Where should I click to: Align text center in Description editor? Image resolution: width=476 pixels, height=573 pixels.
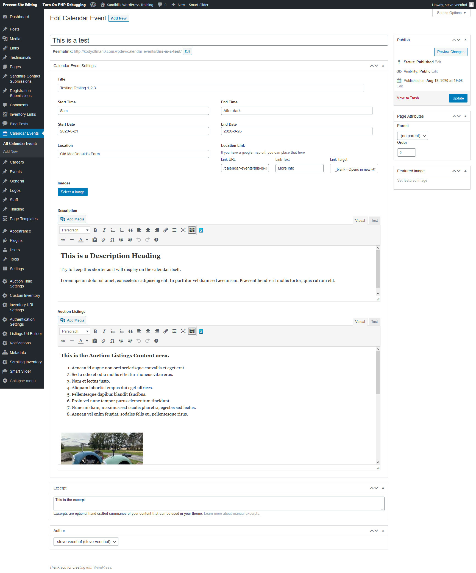point(148,230)
